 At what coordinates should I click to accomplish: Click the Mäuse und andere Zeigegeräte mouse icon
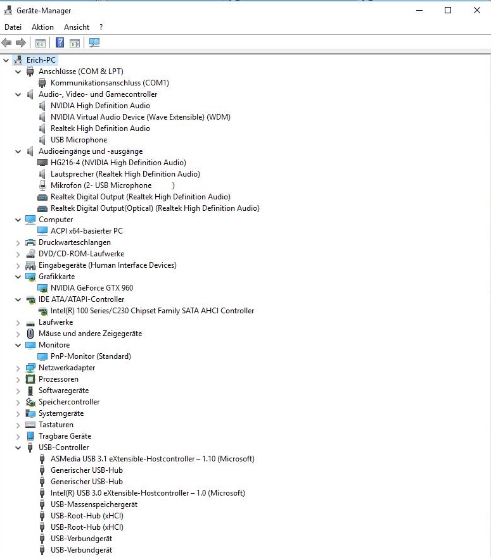(30, 334)
